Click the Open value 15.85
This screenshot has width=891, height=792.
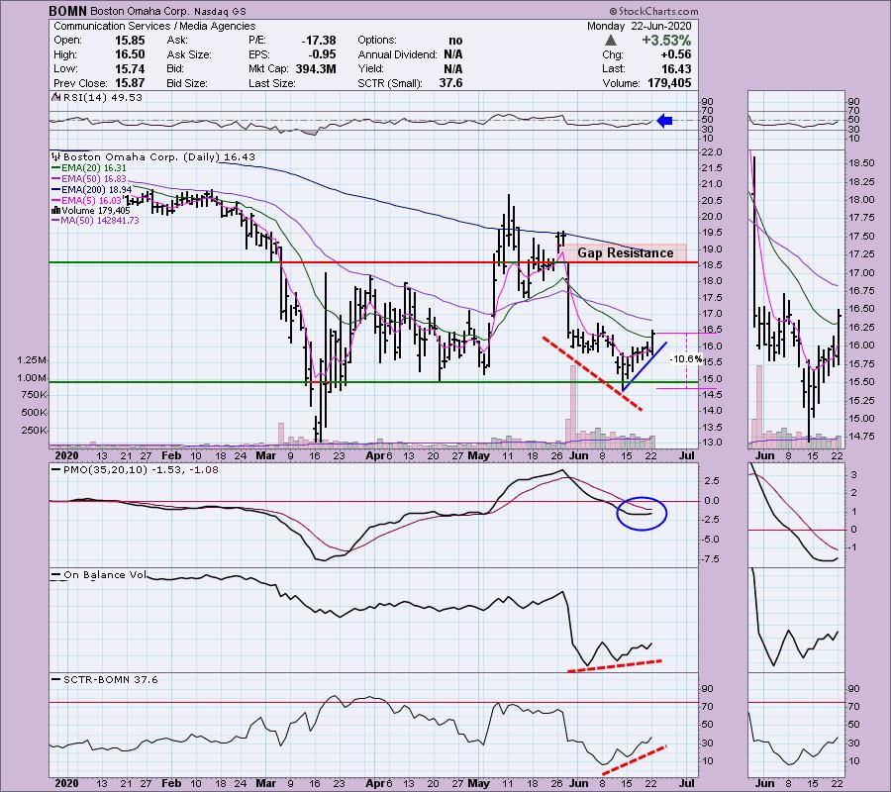click(130, 41)
